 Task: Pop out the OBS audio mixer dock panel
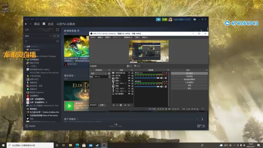(x=168, y=70)
